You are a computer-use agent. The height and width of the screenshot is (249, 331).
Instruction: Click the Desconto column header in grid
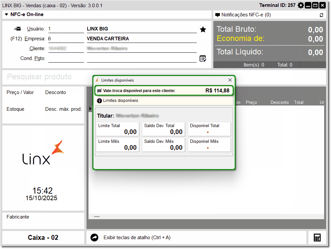pos(280,102)
